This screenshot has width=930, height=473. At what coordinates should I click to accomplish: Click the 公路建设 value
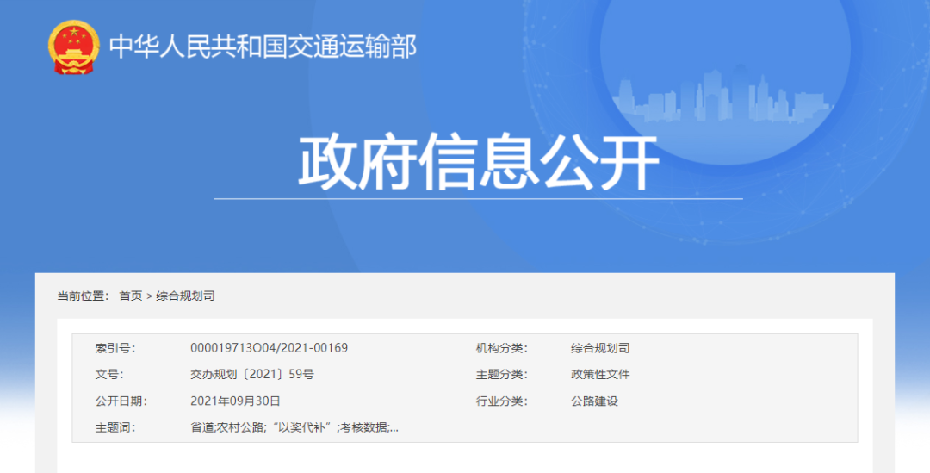click(x=594, y=401)
